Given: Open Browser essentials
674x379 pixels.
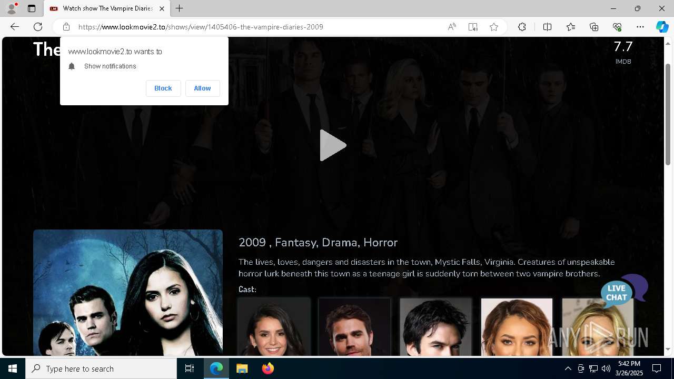Looking at the screenshot, I should click(617, 27).
